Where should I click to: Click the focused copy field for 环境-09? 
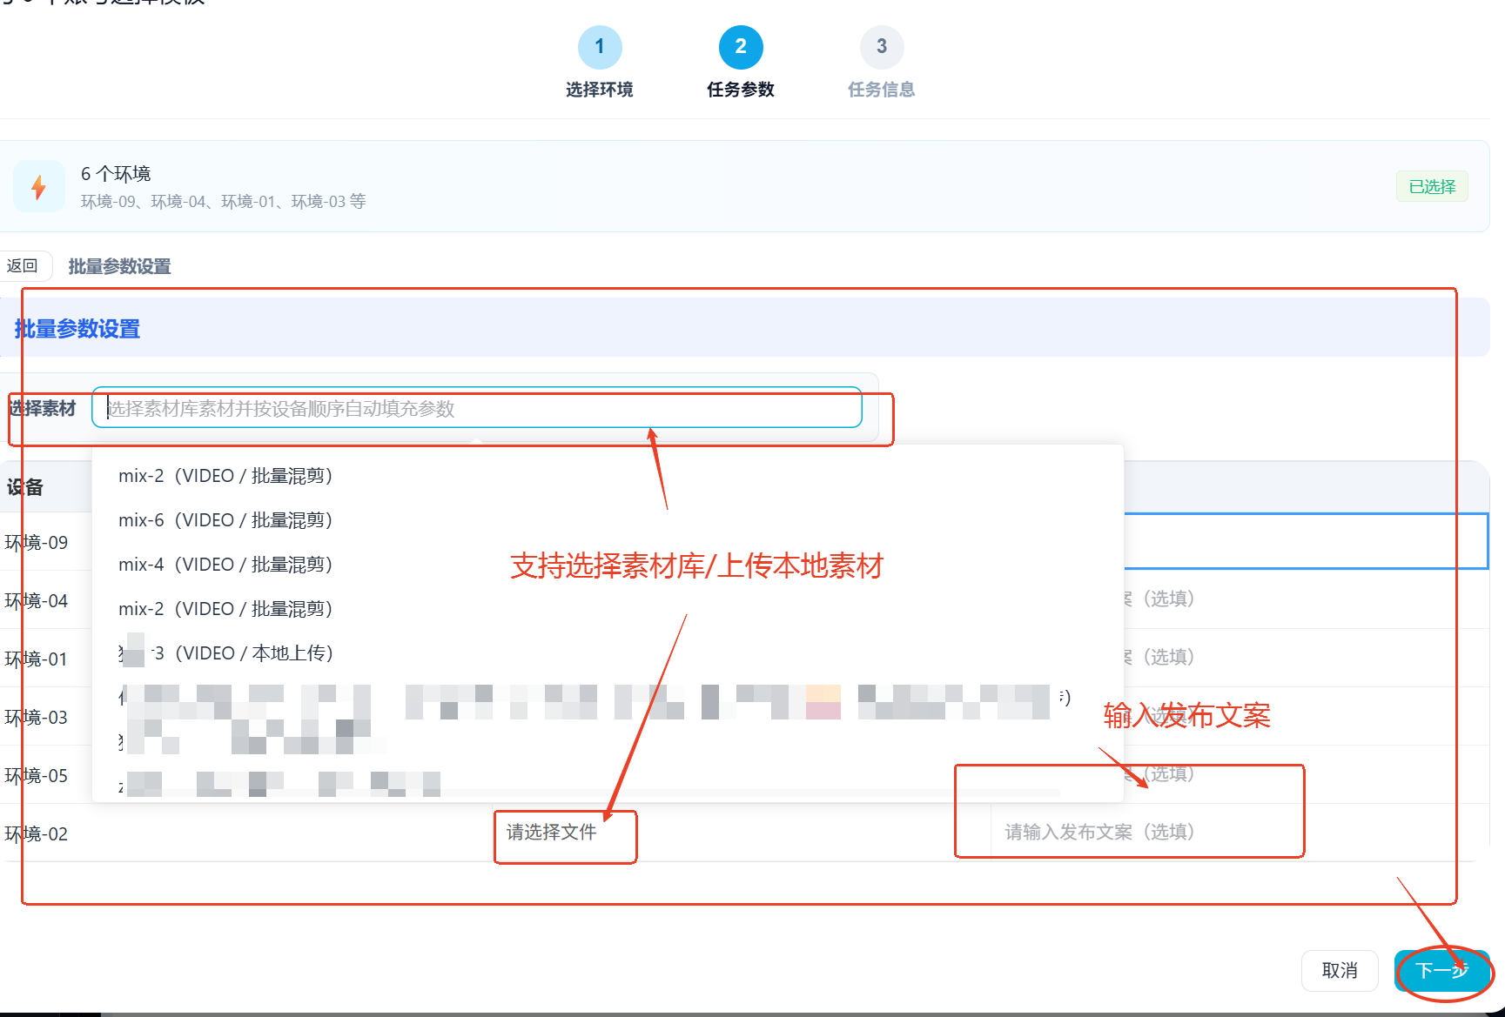pyautogui.click(x=1306, y=541)
